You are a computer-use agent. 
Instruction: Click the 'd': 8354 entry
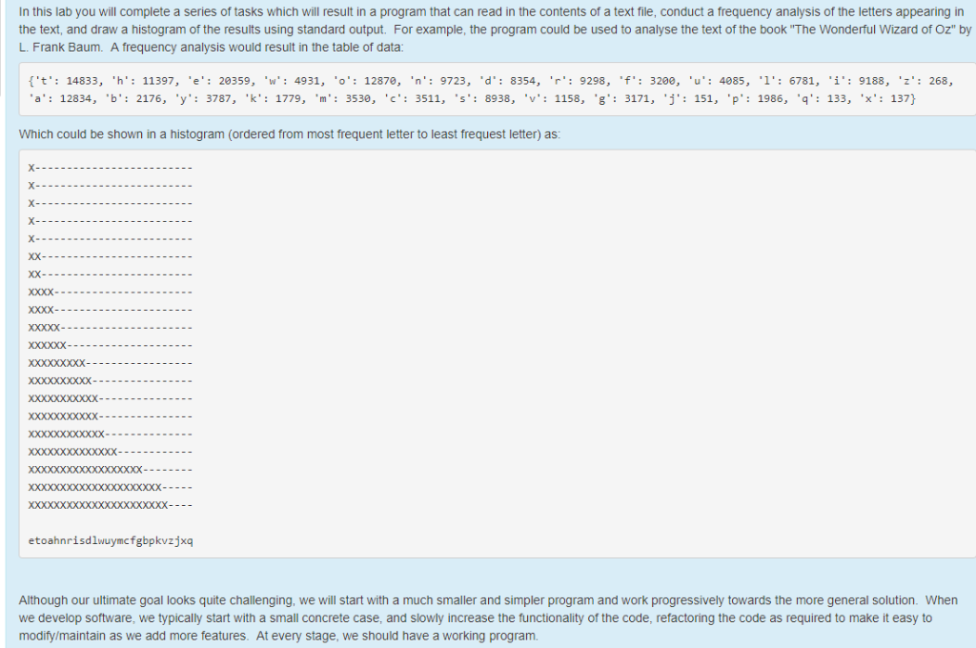tap(507, 80)
